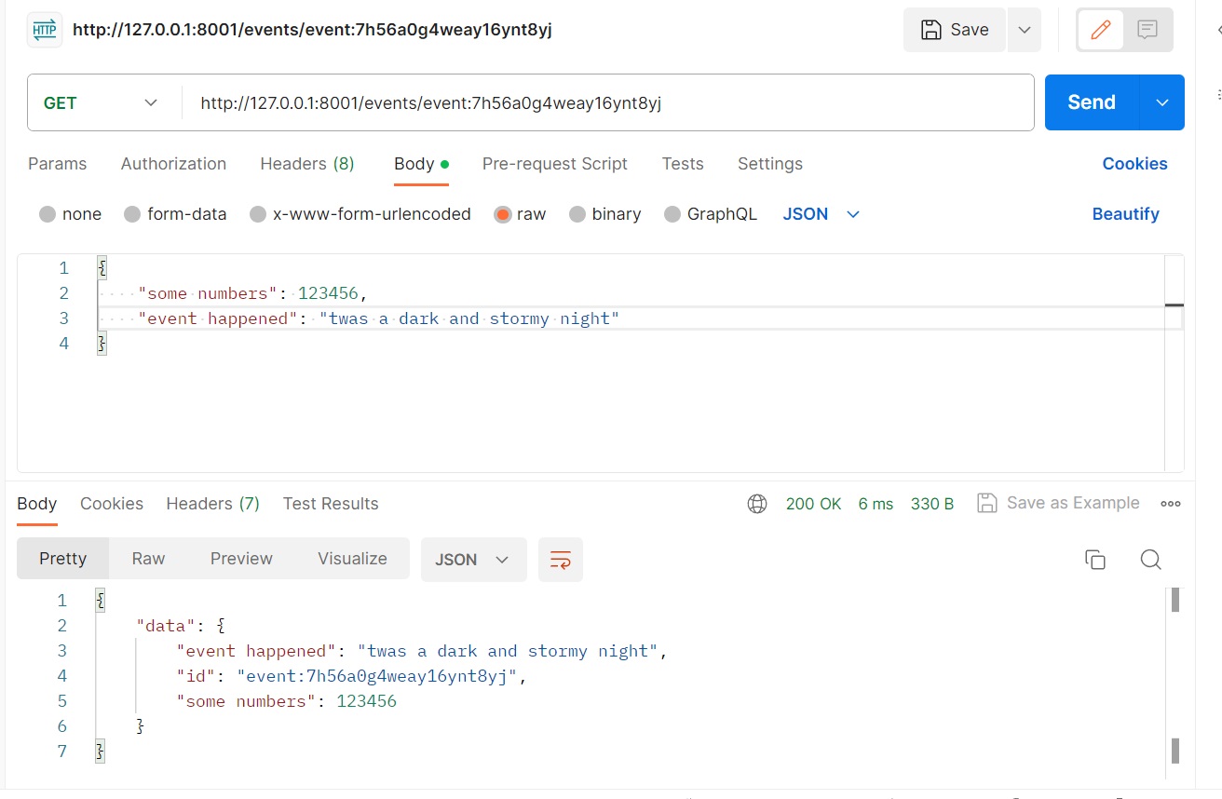Open the Settings tab
Image resolution: width=1222 pixels, height=799 pixels.
point(769,164)
